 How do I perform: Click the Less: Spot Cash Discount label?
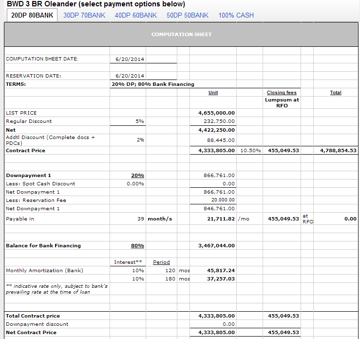click(40, 184)
